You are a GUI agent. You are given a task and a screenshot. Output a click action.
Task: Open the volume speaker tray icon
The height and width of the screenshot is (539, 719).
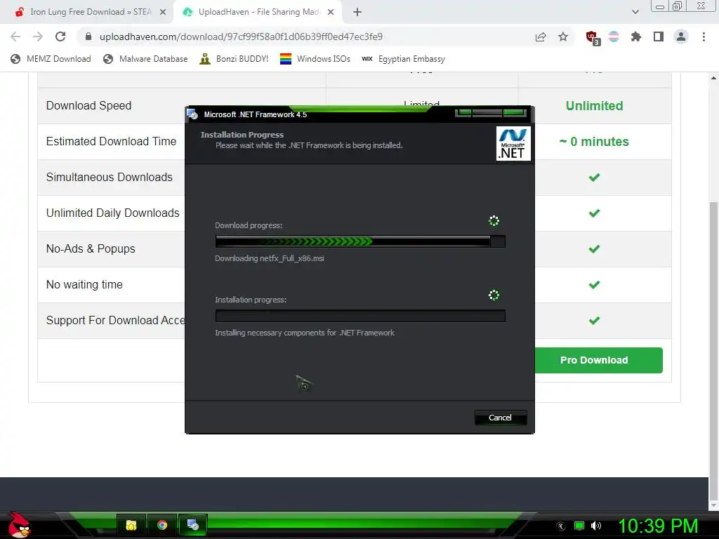[x=596, y=526]
